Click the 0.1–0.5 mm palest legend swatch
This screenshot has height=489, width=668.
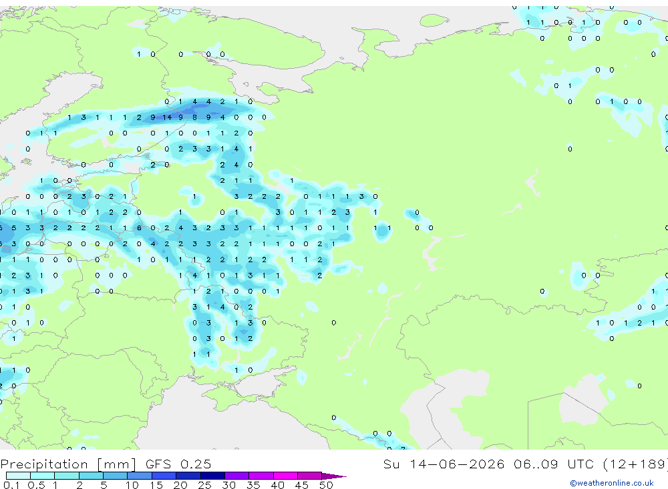tap(18, 476)
